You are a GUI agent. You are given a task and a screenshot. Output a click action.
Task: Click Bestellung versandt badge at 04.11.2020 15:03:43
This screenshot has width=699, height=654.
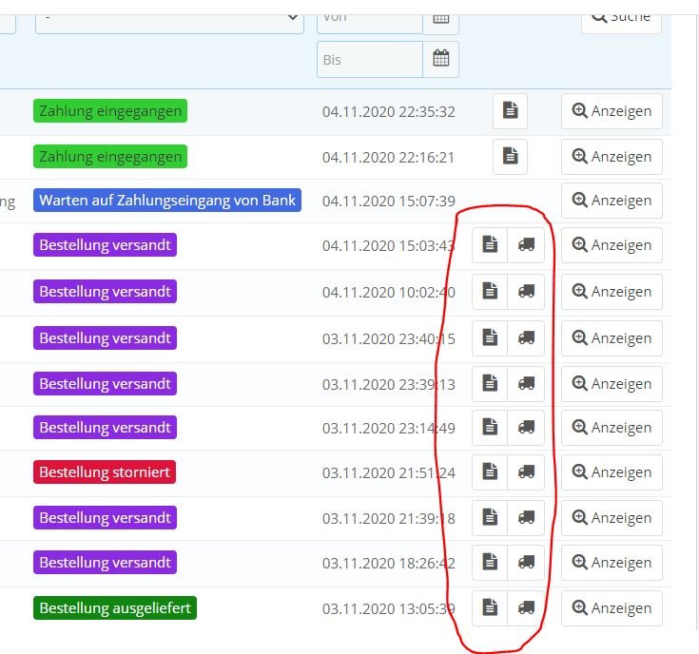(x=106, y=244)
